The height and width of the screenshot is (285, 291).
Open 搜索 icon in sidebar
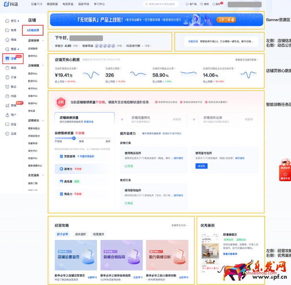point(7,49)
